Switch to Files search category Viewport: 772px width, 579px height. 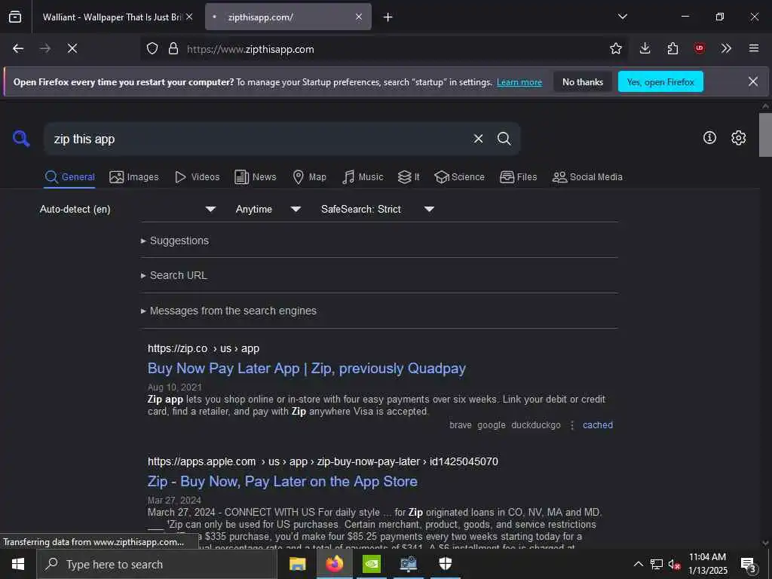[x=518, y=176]
